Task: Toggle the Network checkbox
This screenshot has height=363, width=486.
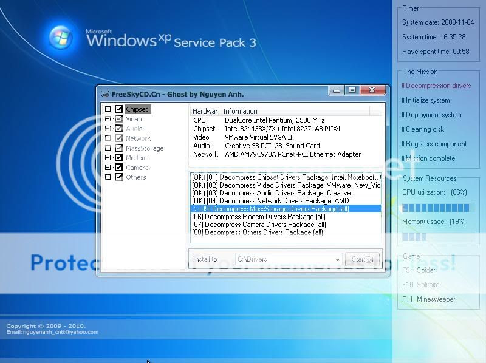Action: click(118, 138)
